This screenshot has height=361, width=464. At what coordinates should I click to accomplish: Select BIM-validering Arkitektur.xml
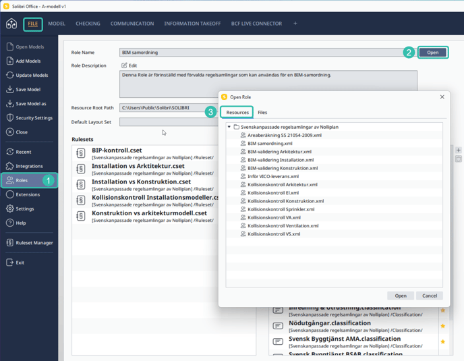(279, 152)
